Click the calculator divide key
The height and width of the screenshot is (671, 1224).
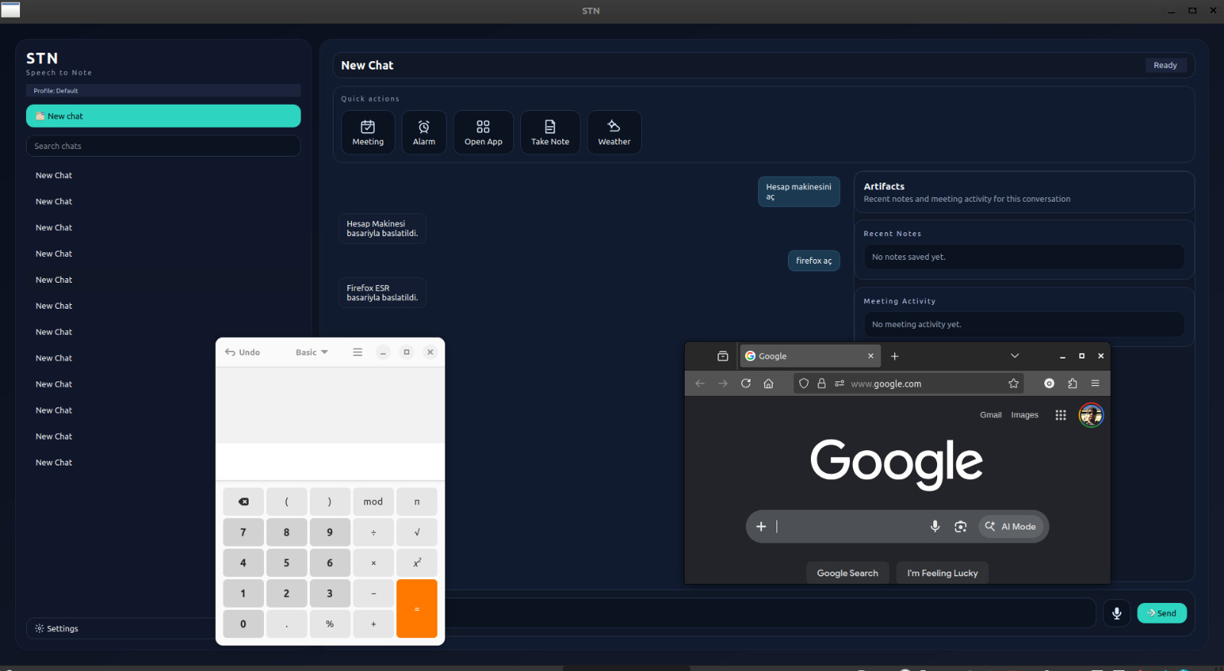(x=373, y=532)
